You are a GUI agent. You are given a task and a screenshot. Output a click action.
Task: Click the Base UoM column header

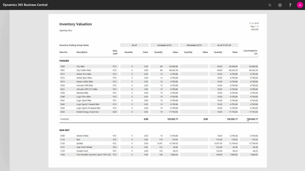tap(115, 52)
